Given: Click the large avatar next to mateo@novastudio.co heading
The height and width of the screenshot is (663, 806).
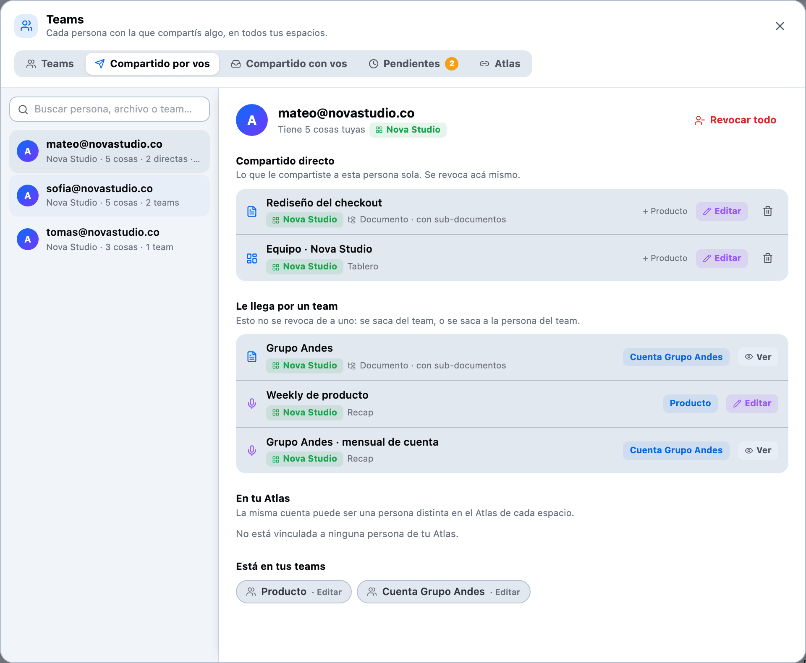Looking at the screenshot, I should pyautogui.click(x=252, y=120).
